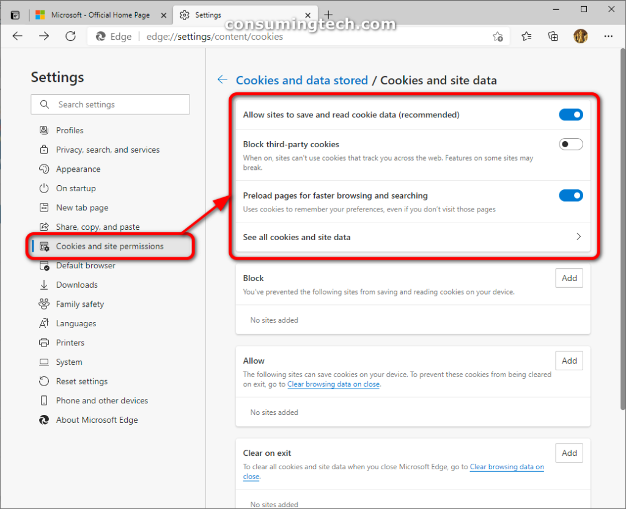Image resolution: width=626 pixels, height=509 pixels.
Task: Click the System laptop icon
Action: pyautogui.click(x=44, y=362)
